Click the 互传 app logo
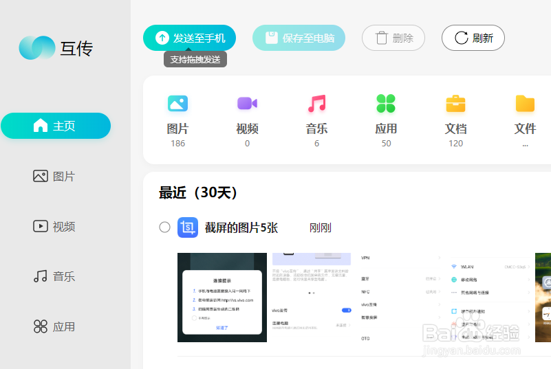 [x=37, y=47]
